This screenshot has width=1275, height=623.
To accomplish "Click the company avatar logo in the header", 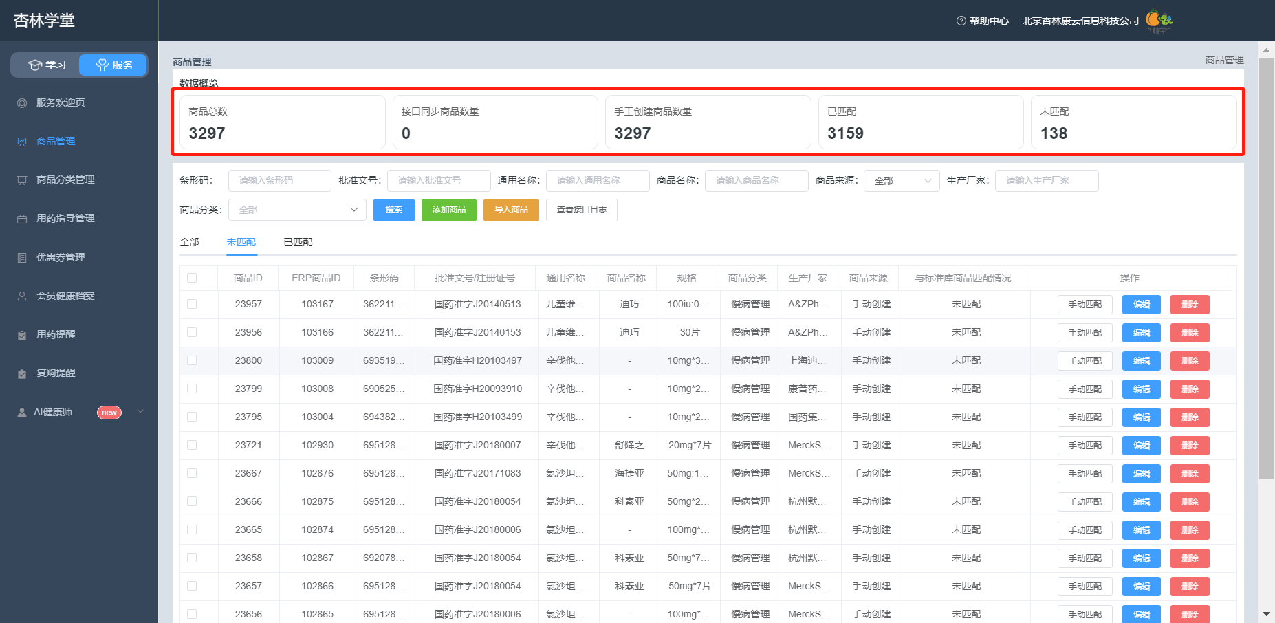I will point(1159,21).
